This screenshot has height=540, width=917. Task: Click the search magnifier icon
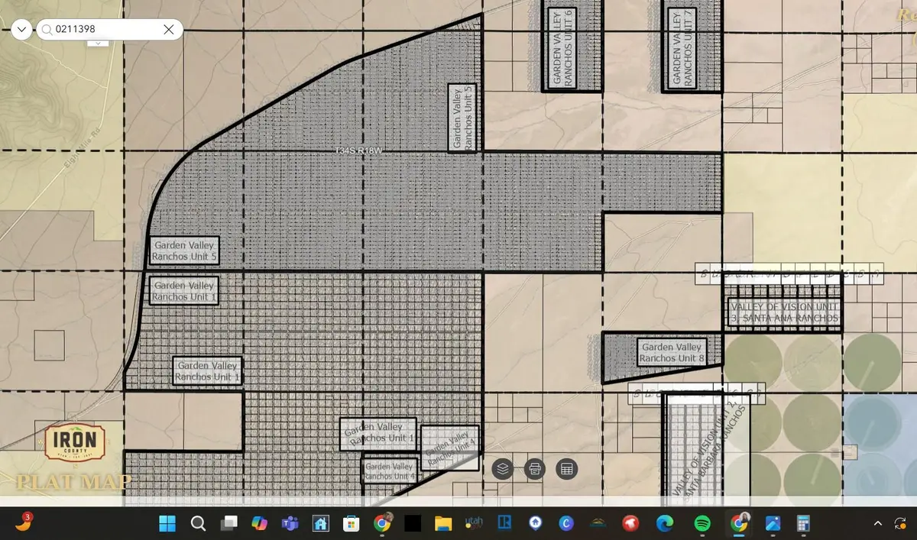pos(47,30)
